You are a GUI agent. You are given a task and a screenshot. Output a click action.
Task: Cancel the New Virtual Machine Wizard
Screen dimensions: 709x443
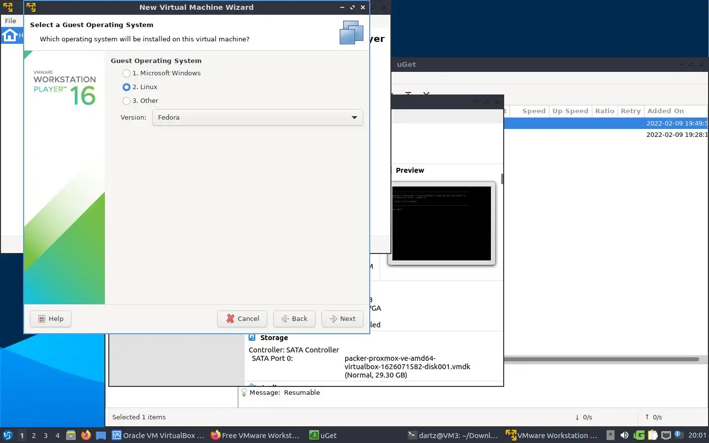(242, 319)
